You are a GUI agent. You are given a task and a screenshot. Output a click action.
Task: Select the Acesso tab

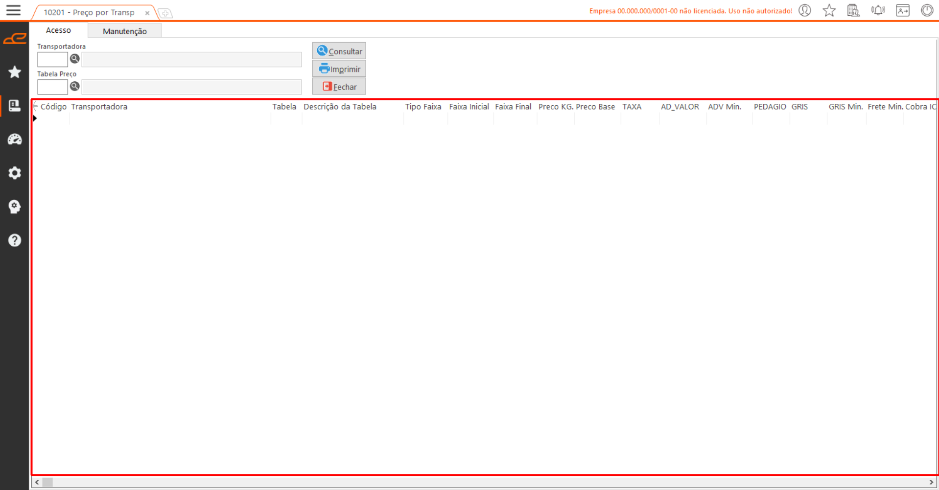(58, 30)
